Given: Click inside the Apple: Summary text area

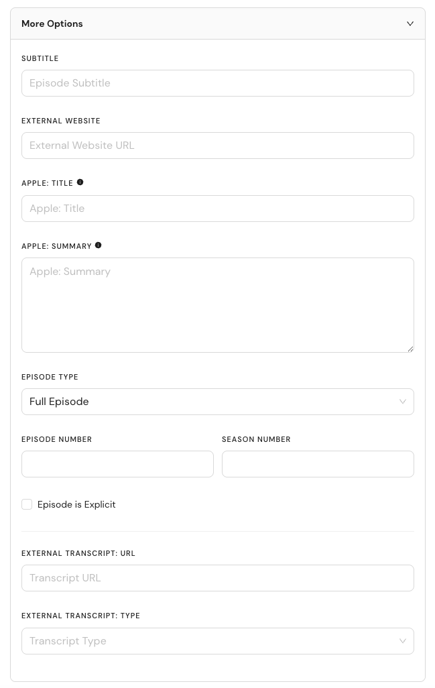Looking at the screenshot, I should click(217, 305).
